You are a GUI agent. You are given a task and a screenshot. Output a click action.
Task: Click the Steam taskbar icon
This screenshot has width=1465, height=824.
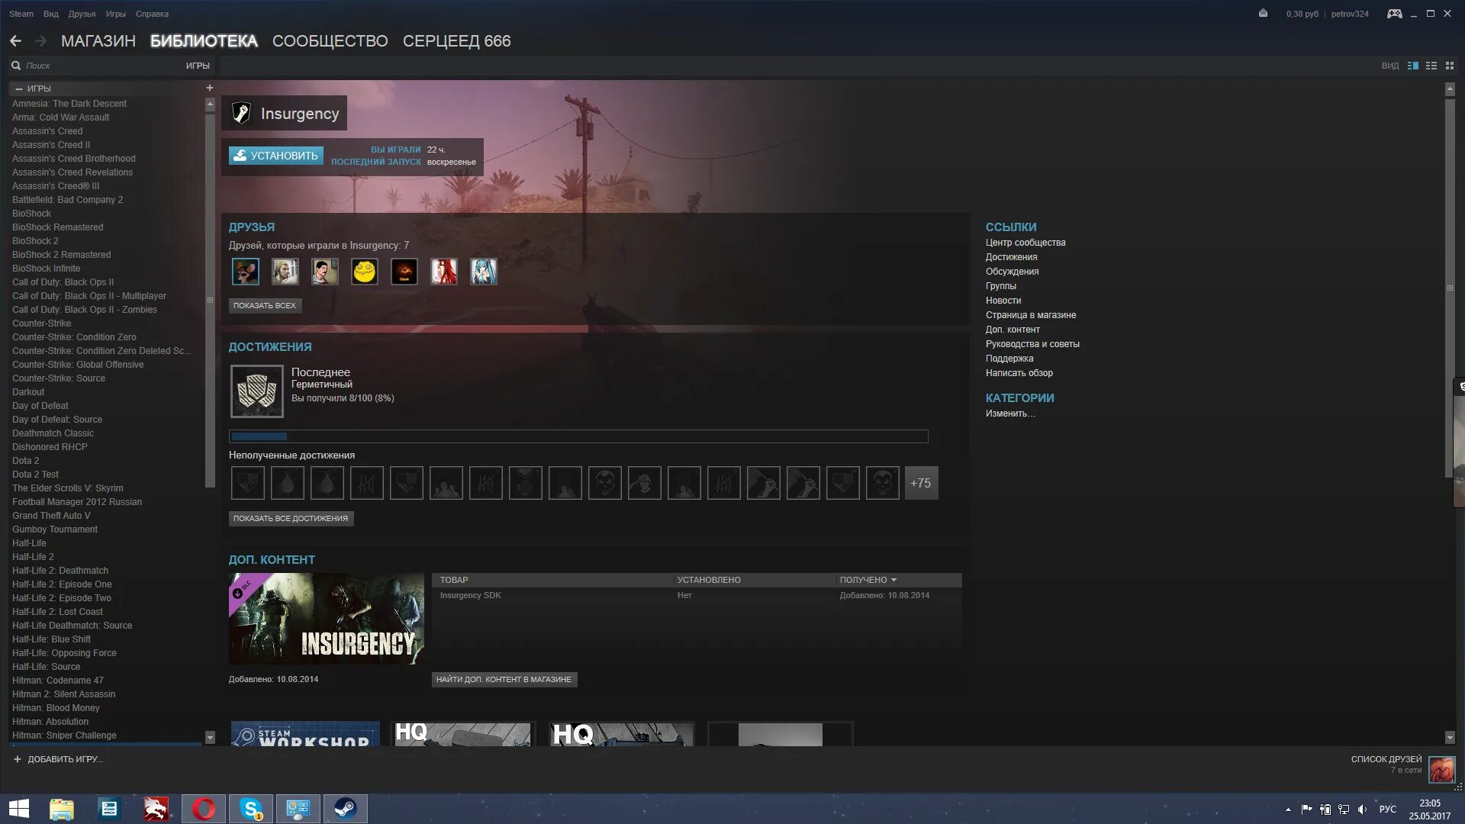click(346, 809)
